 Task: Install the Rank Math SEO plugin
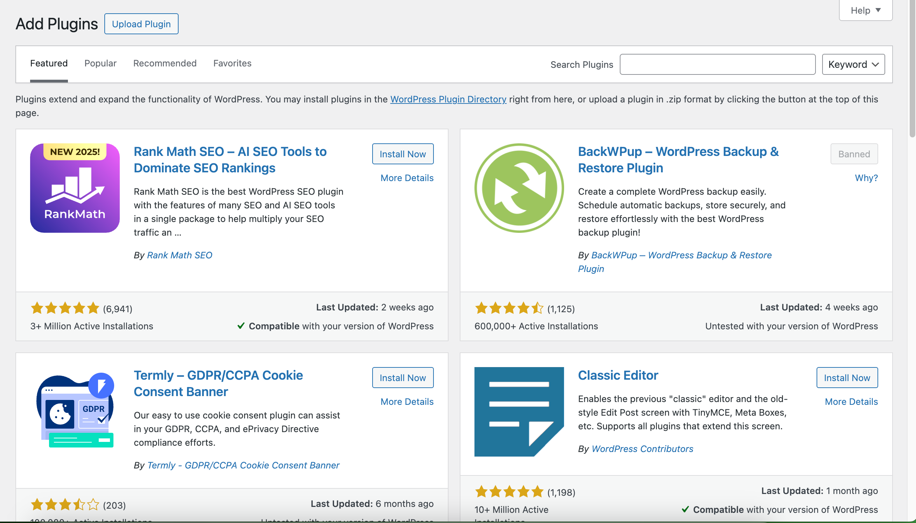point(403,154)
